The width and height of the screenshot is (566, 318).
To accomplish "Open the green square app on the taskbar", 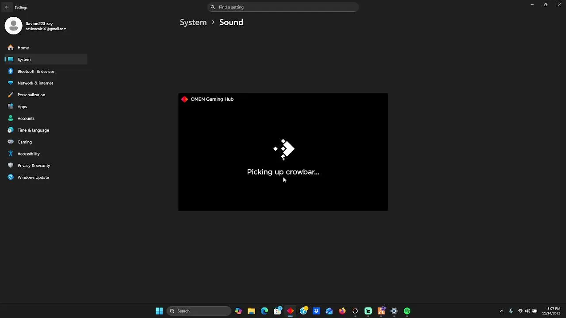I will pos(368,311).
